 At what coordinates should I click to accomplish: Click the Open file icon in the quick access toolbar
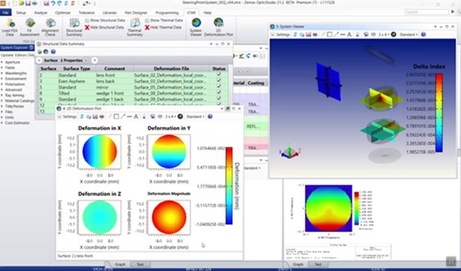point(22,3)
